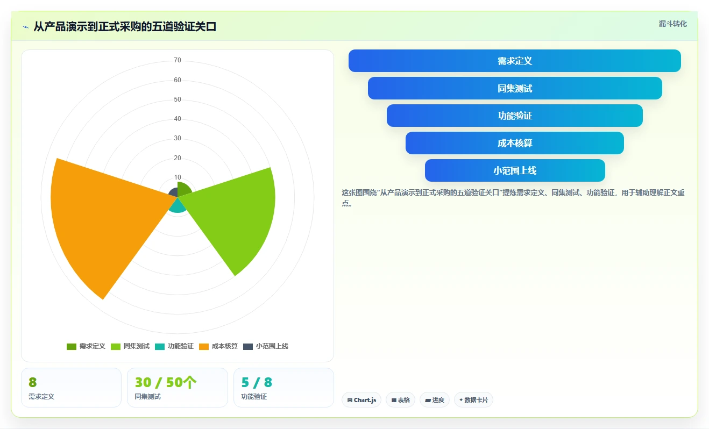This screenshot has height=429, width=709.
Task: Toggle 需求定义 legend color box
Action: [72, 347]
